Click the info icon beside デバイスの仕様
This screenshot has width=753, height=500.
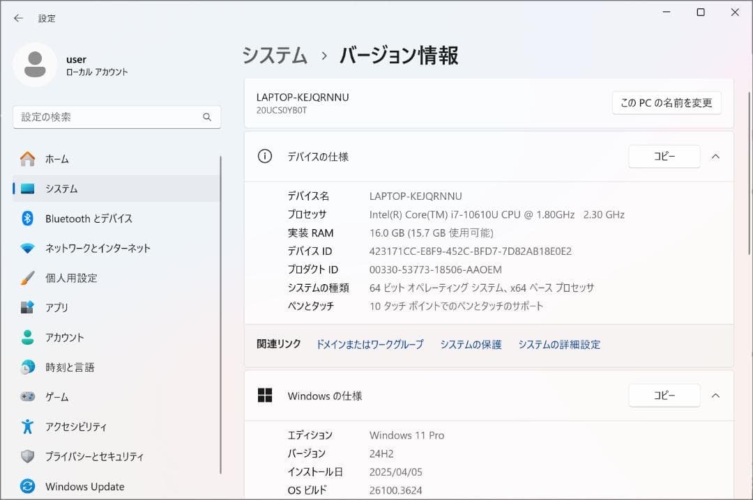click(x=265, y=156)
